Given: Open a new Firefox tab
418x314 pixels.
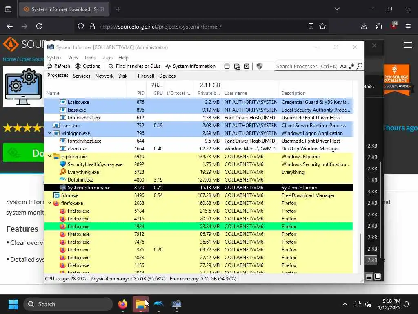Looking at the screenshot, I should pos(118,9).
